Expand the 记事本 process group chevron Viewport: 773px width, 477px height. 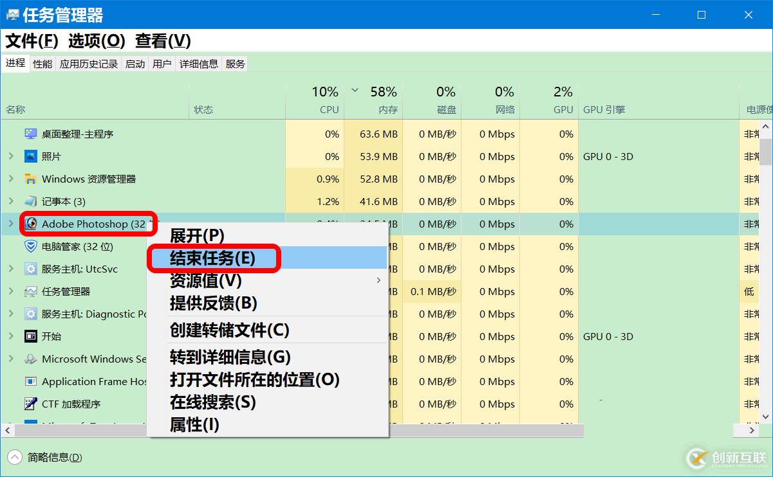(12, 201)
